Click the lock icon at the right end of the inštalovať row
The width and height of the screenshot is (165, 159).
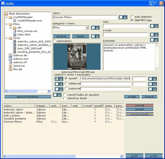coord(154,84)
